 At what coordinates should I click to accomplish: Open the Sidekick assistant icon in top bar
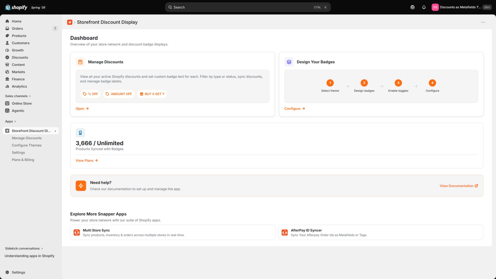[412, 7]
